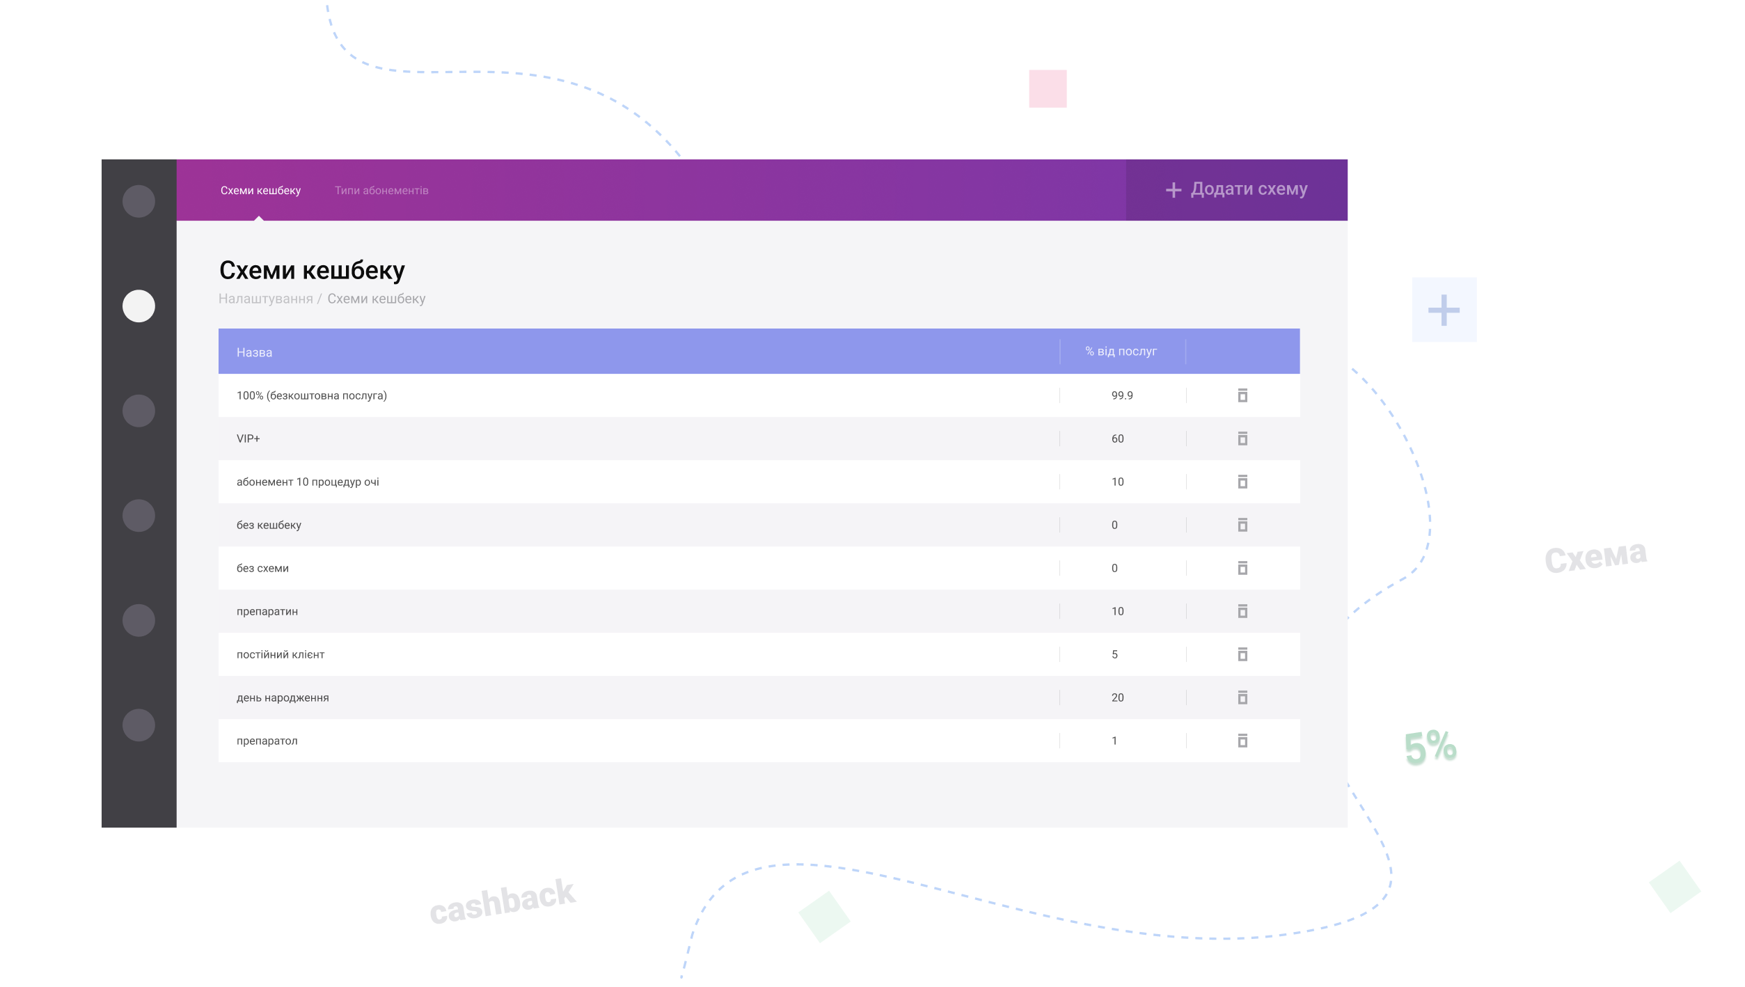Sort by Назва column header

(254, 352)
